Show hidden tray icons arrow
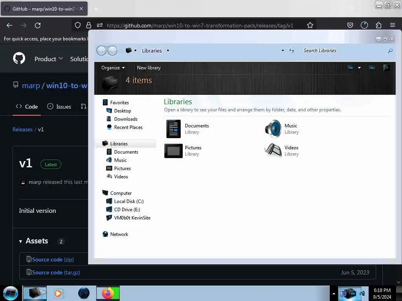This screenshot has height=301, width=402. coord(334,294)
